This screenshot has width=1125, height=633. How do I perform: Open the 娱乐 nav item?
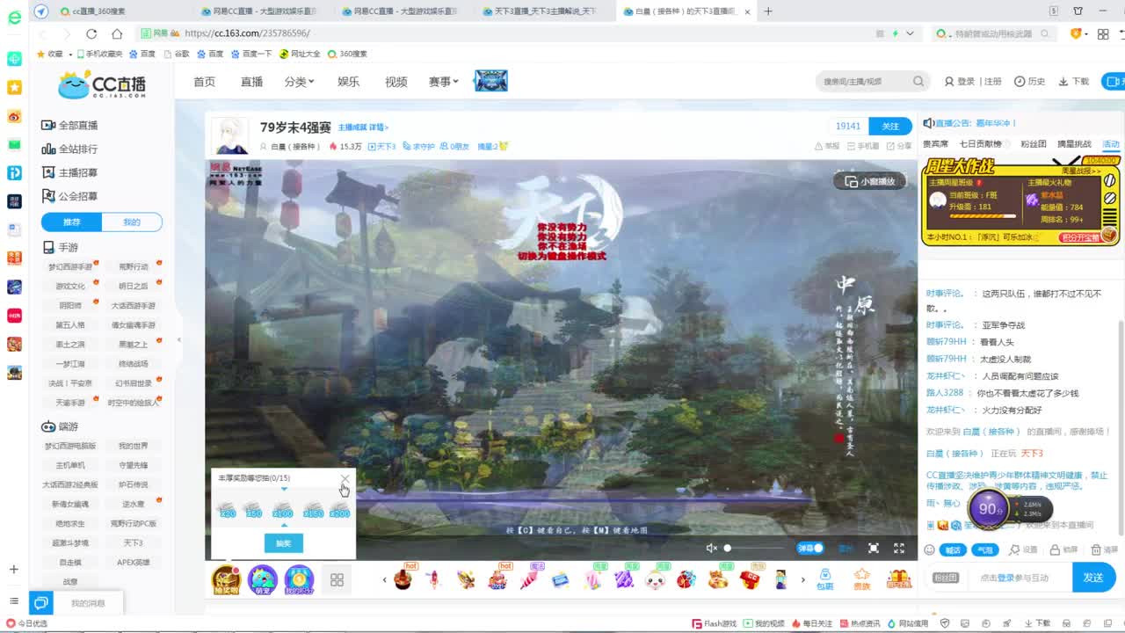point(348,81)
